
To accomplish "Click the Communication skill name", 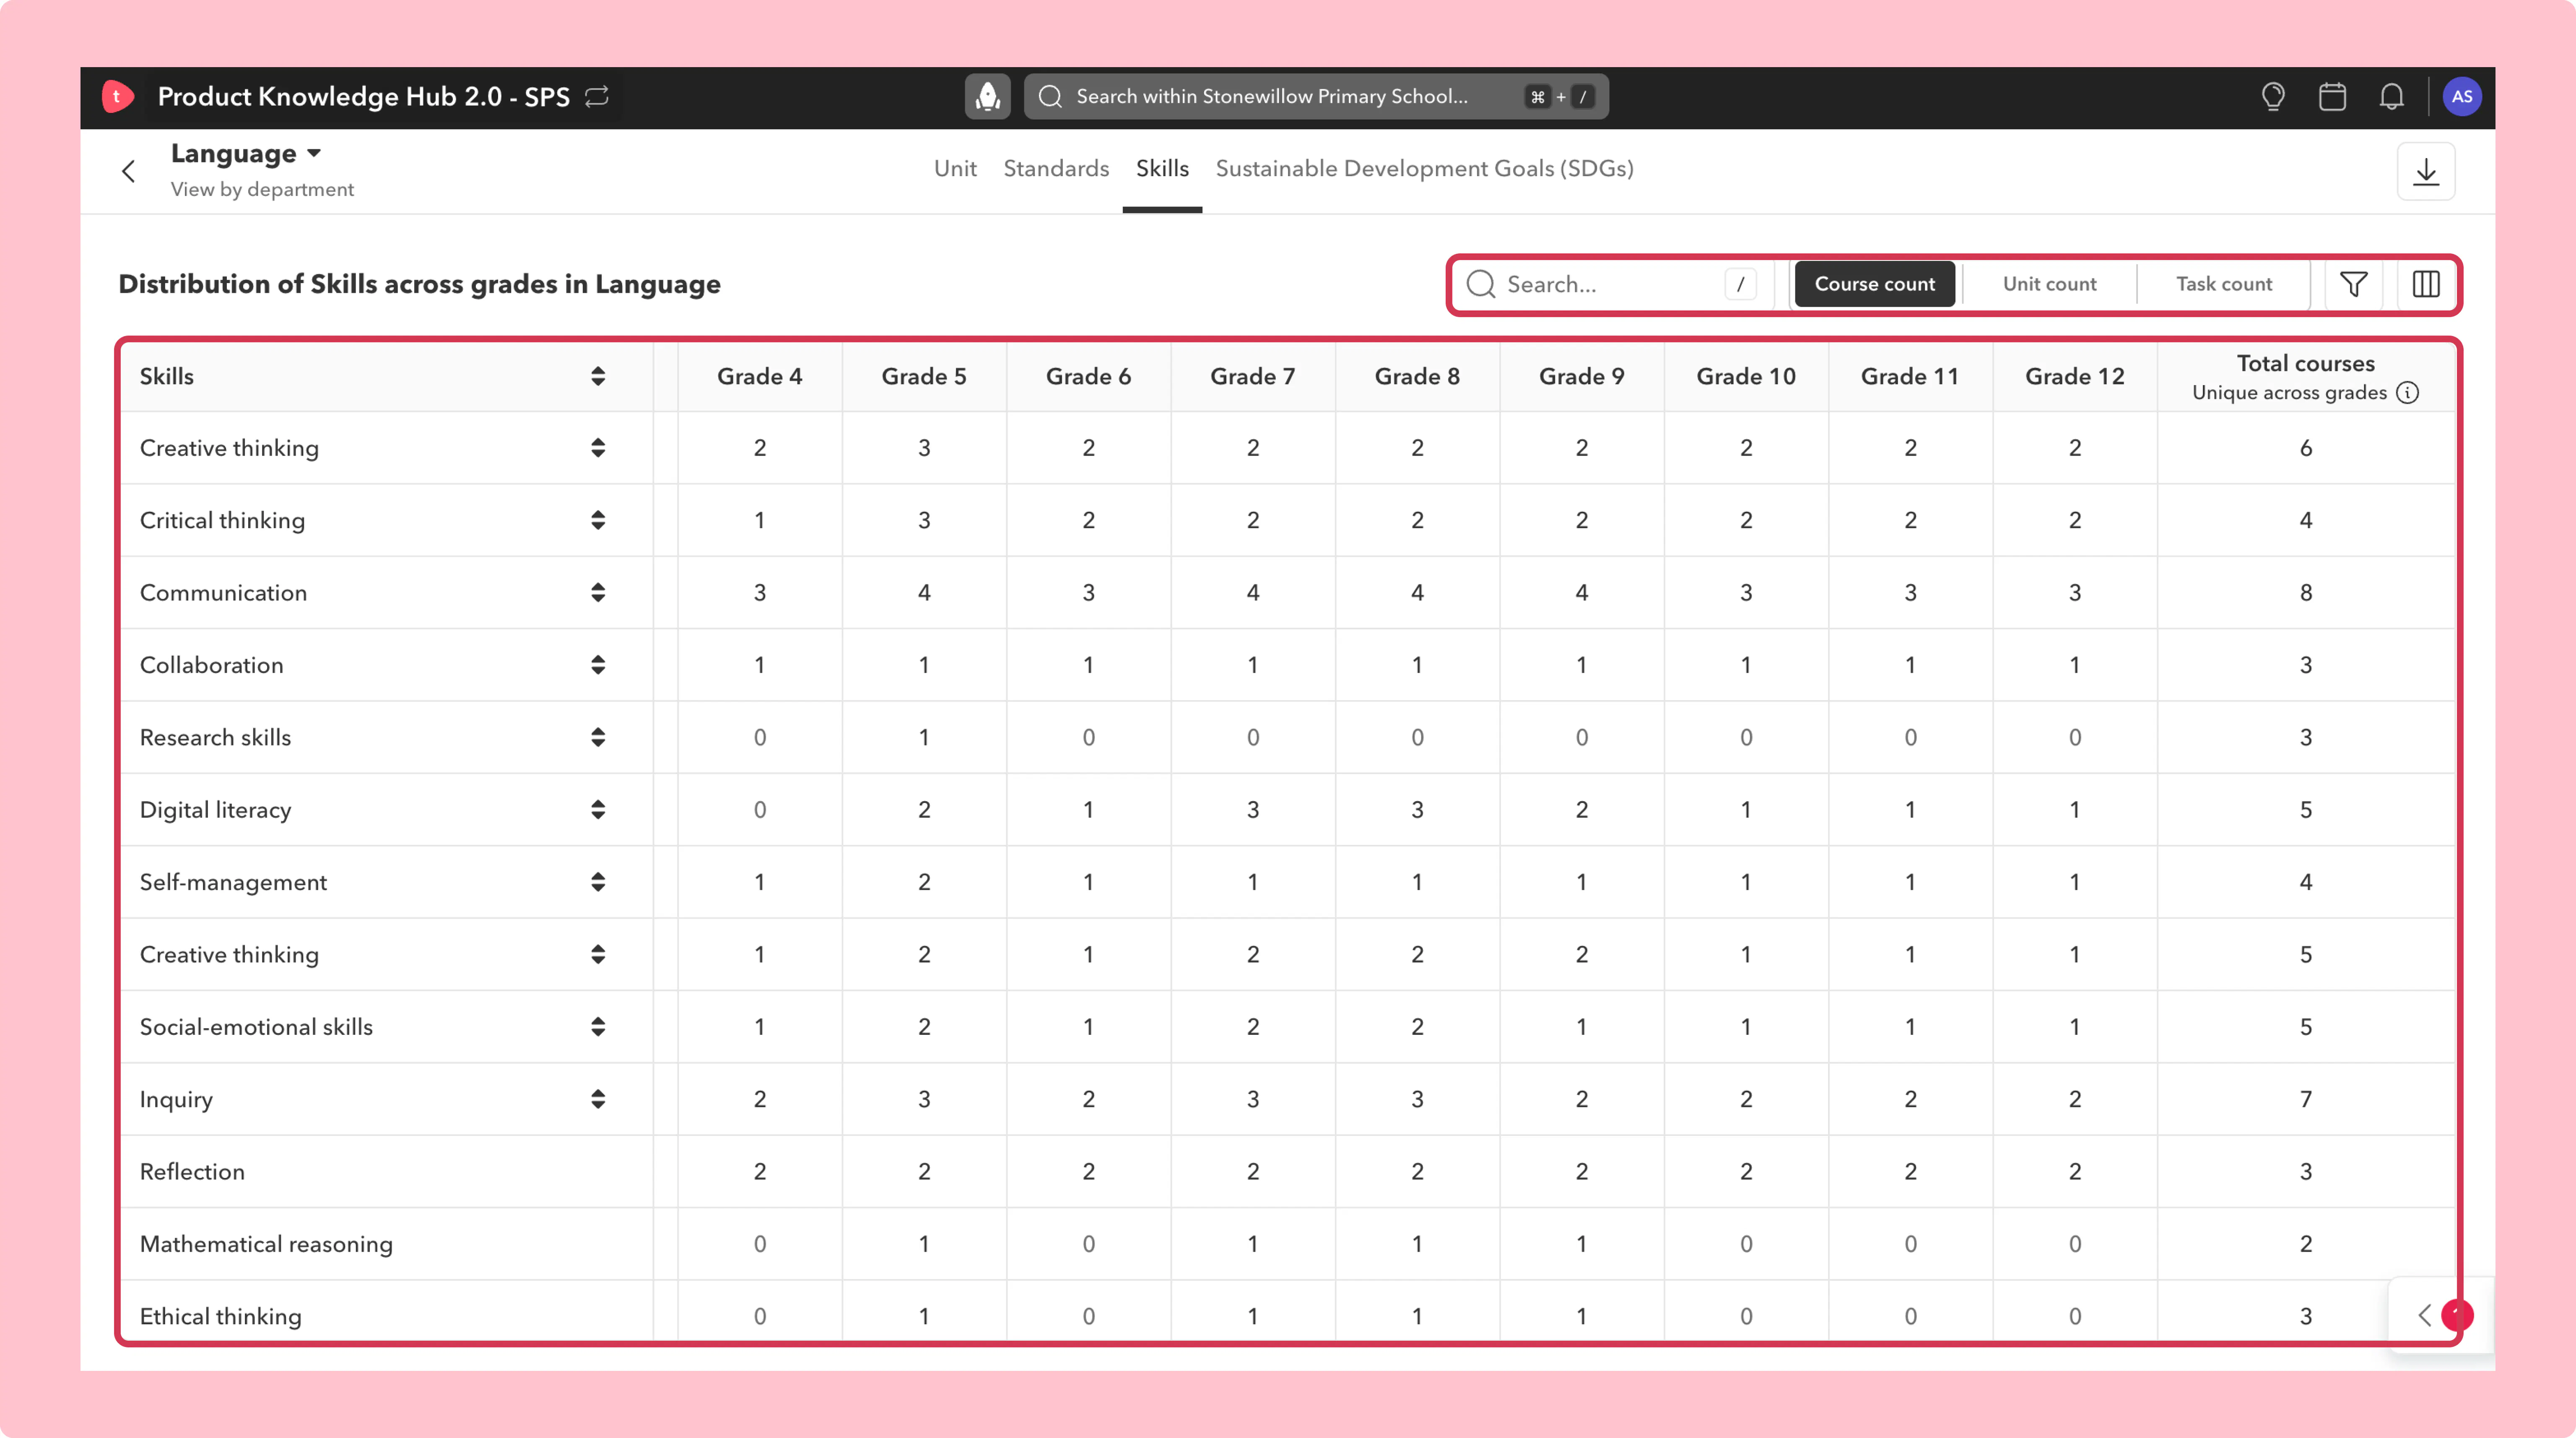I will pos(223,592).
